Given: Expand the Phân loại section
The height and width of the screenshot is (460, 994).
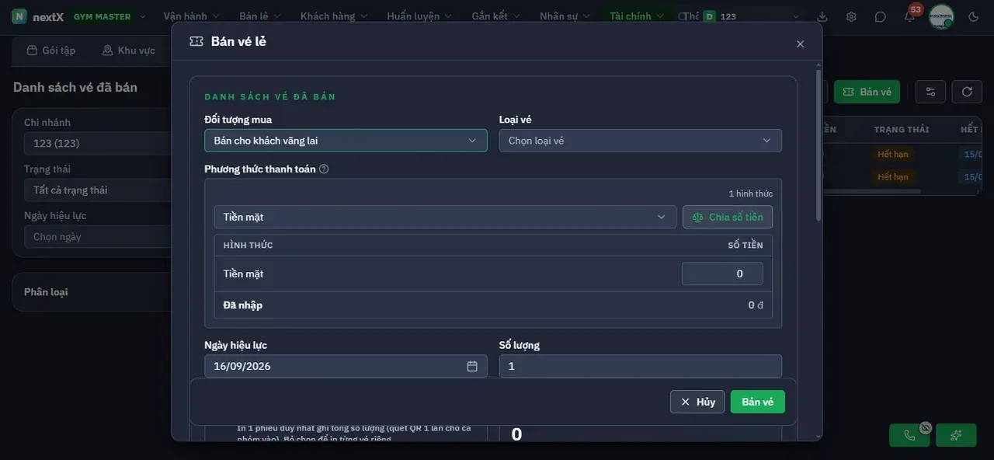Looking at the screenshot, I should pyautogui.click(x=92, y=292).
